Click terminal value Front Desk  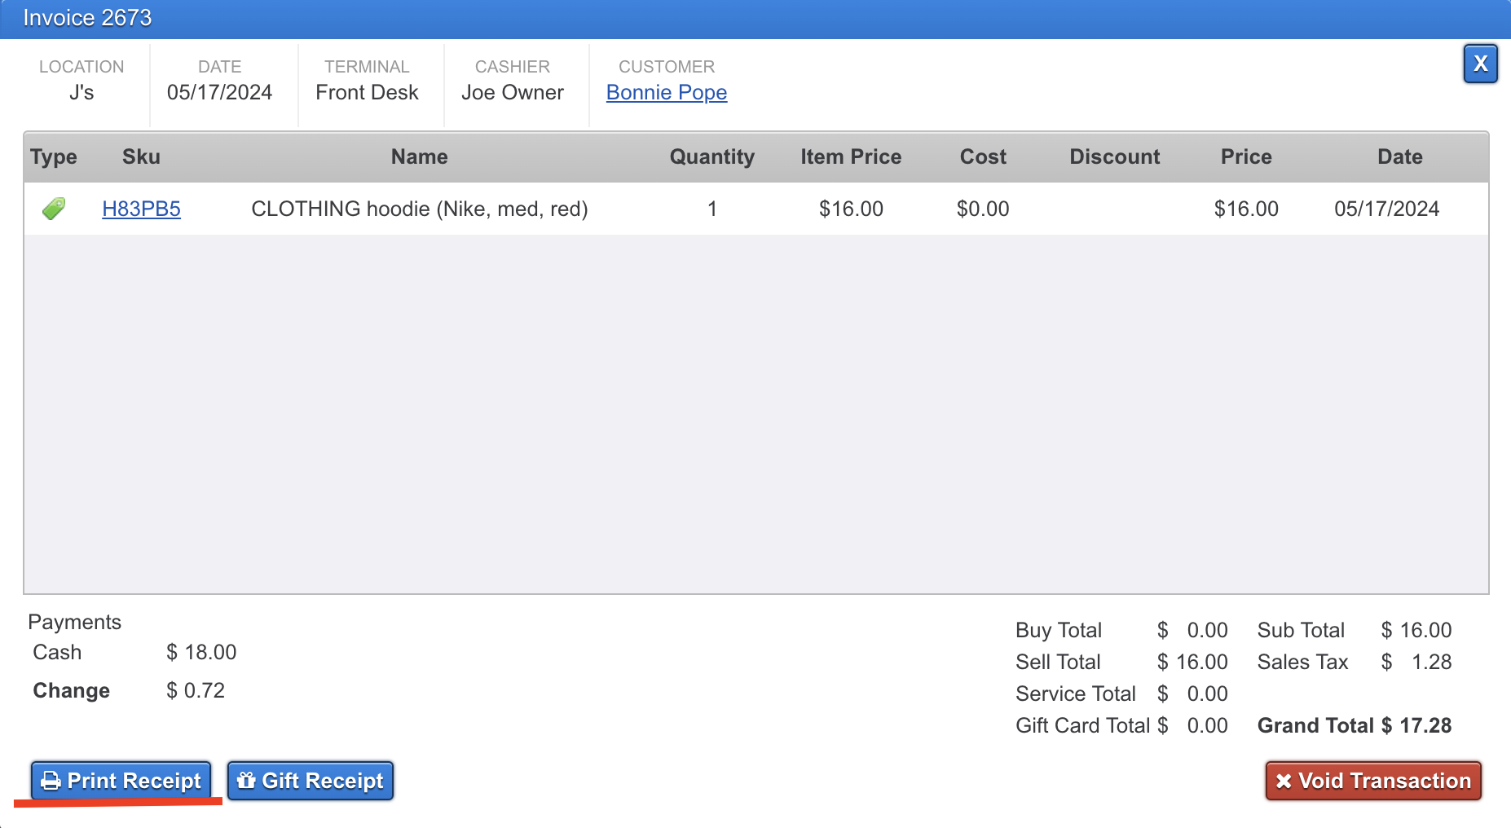[367, 92]
